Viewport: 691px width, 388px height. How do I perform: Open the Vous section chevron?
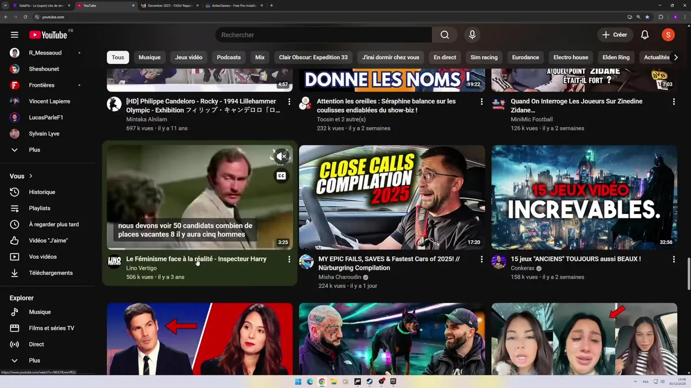31,176
